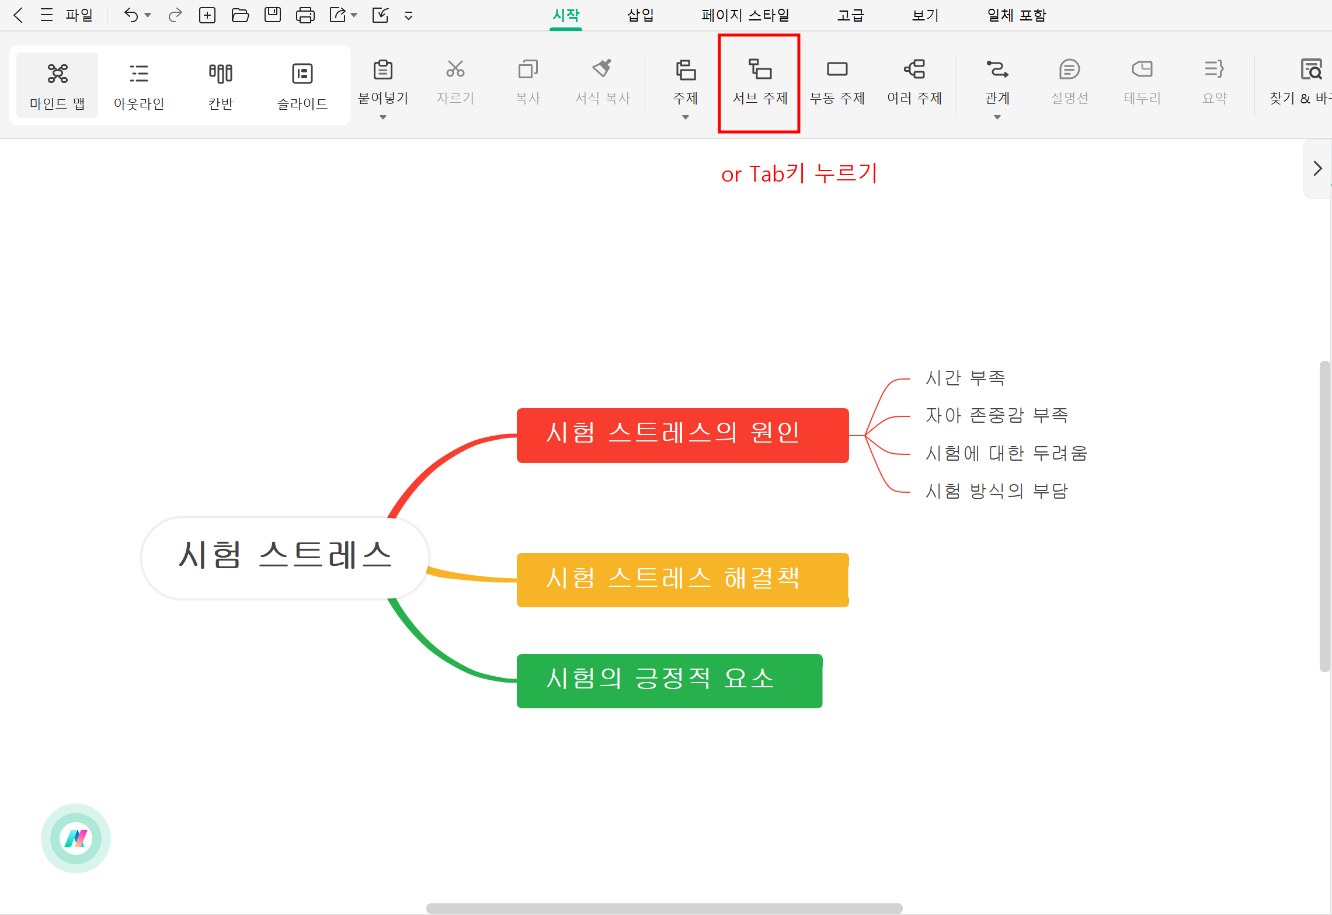Select the central topic 시험 스트레스
Viewport: 1332px width, 915px height.
285,558
